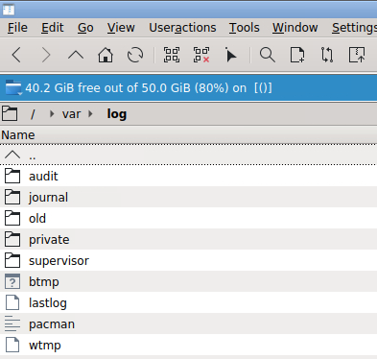Screen dimensions: 377x359
Task: Open the Window menu
Action: [x=295, y=28]
